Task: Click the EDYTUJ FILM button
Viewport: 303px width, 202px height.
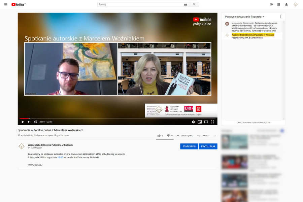Action: [208, 146]
